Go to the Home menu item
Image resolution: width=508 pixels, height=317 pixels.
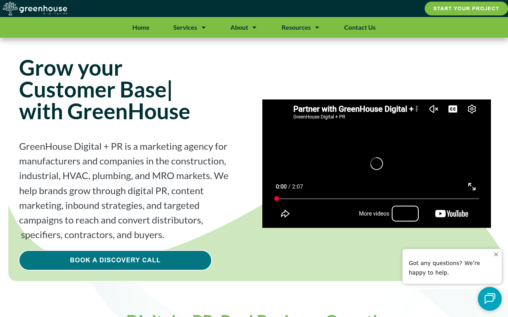tap(141, 27)
